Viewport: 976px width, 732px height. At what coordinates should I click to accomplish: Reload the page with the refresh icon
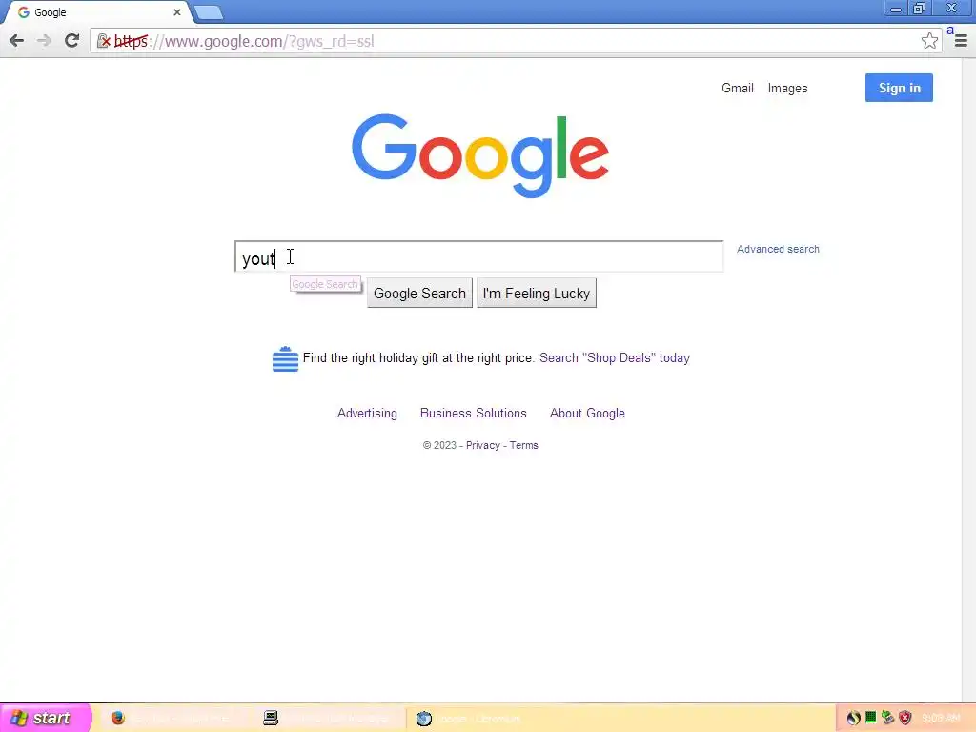tap(72, 41)
